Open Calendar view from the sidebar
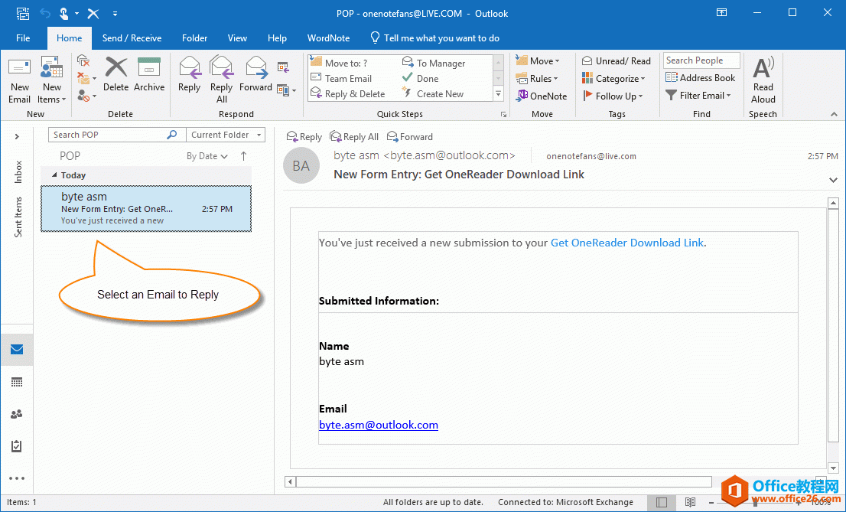846x512 pixels. pyautogui.click(x=17, y=382)
